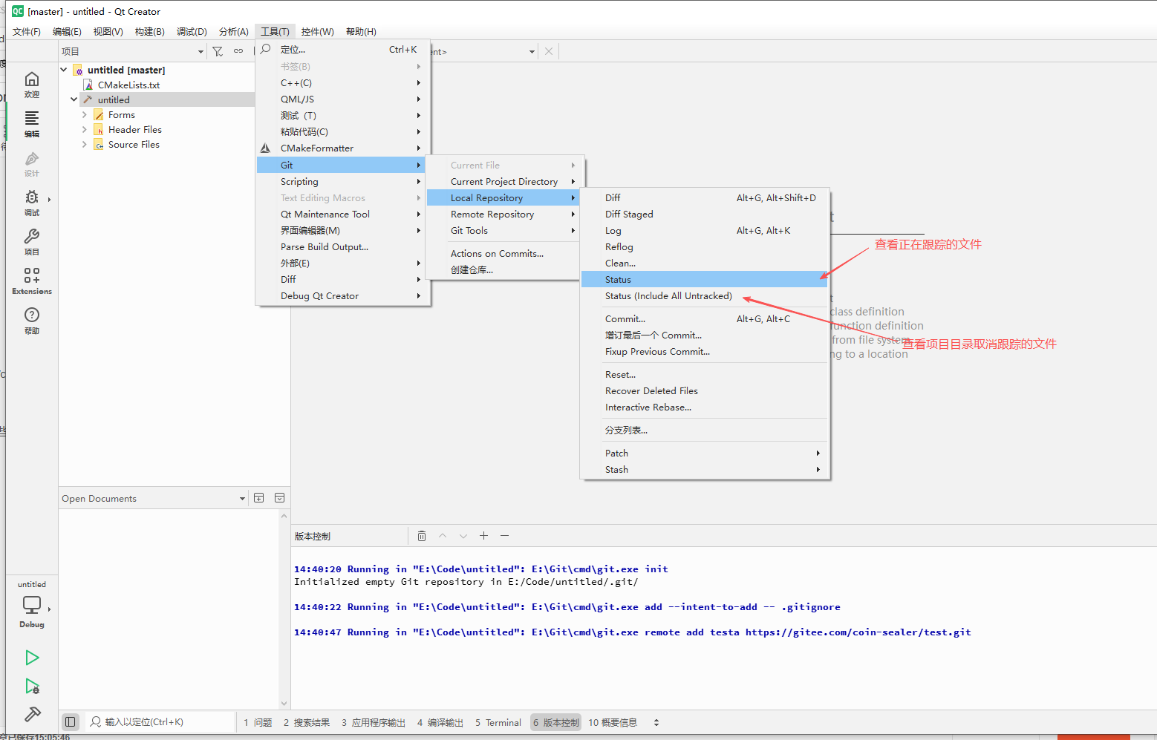The height and width of the screenshot is (740, 1157).
Task: Open the Open Documents dropdown
Action: pos(154,498)
